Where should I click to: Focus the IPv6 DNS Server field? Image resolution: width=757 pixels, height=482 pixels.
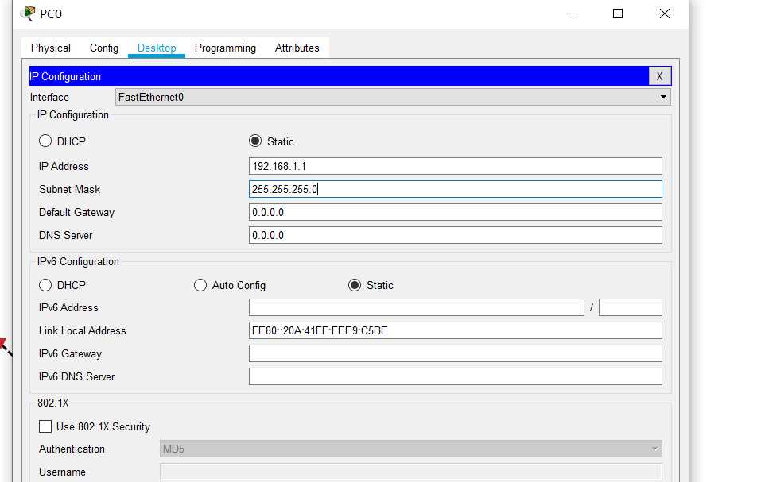(456, 376)
